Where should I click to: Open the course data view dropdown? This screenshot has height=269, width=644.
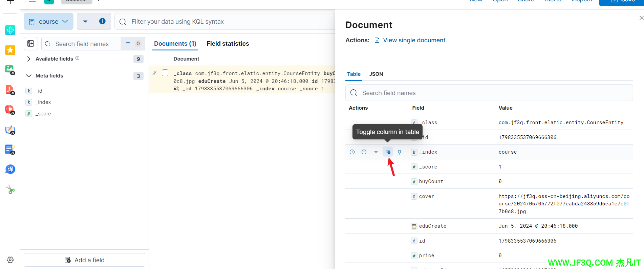pos(48,21)
